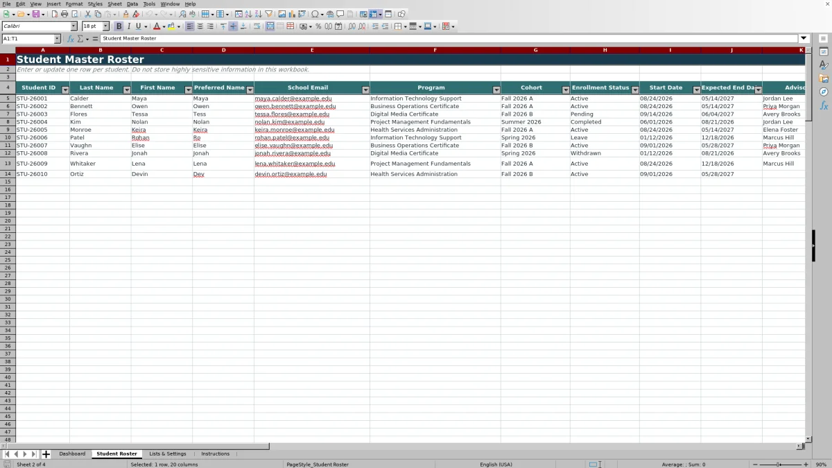Open the Format menu
This screenshot has height=468, width=832.
pos(74,4)
